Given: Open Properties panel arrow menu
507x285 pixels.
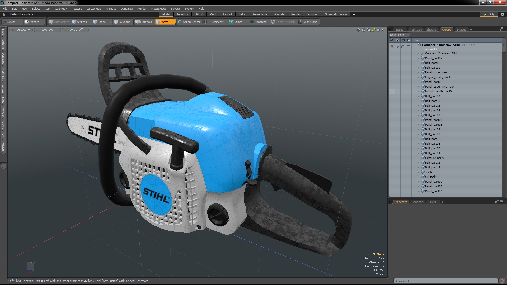Looking at the screenshot, I should (505, 201).
